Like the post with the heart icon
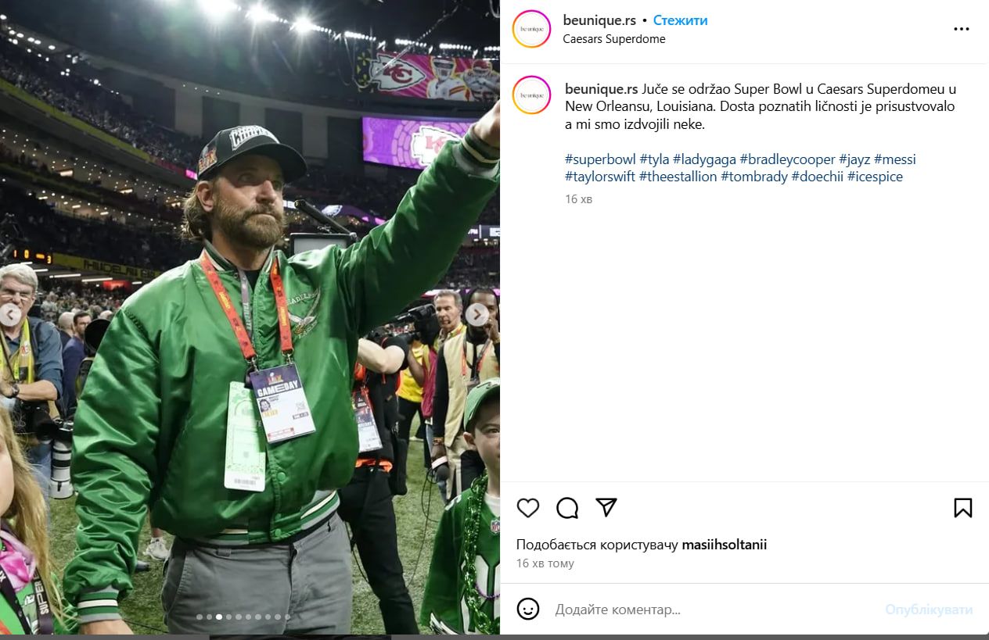The height and width of the screenshot is (640, 989). 528,508
